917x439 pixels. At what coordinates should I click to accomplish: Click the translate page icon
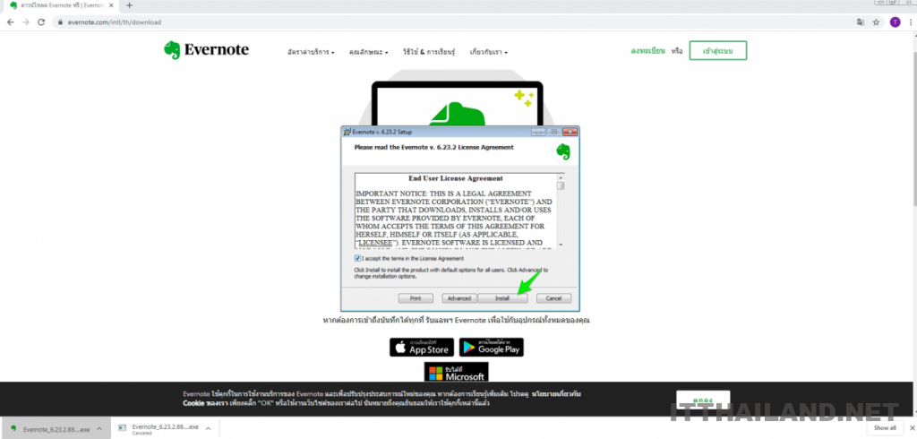861,22
